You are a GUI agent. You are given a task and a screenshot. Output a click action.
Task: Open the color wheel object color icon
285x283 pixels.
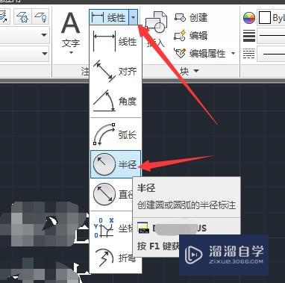[248, 18]
